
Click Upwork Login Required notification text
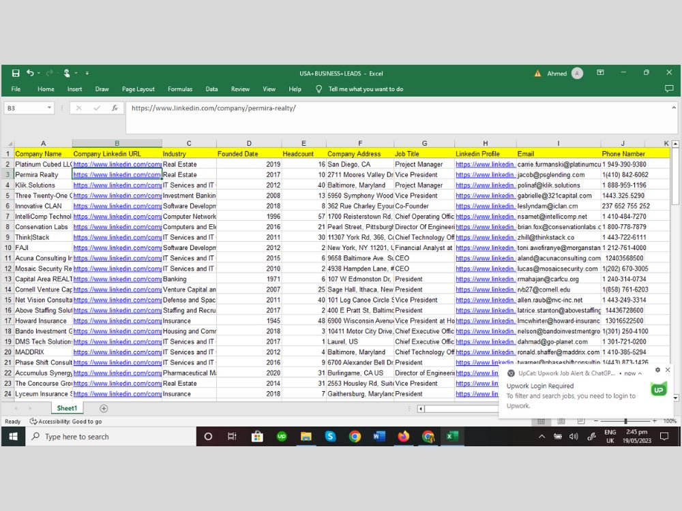(539, 386)
